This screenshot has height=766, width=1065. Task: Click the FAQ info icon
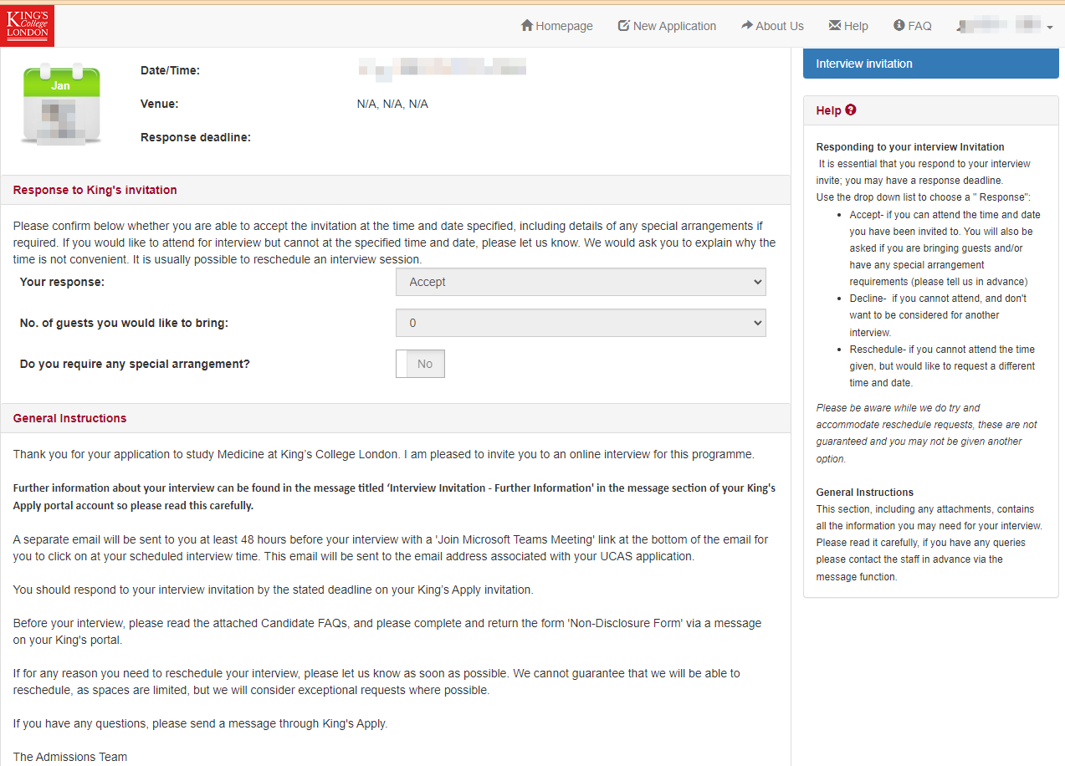(899, 26)
